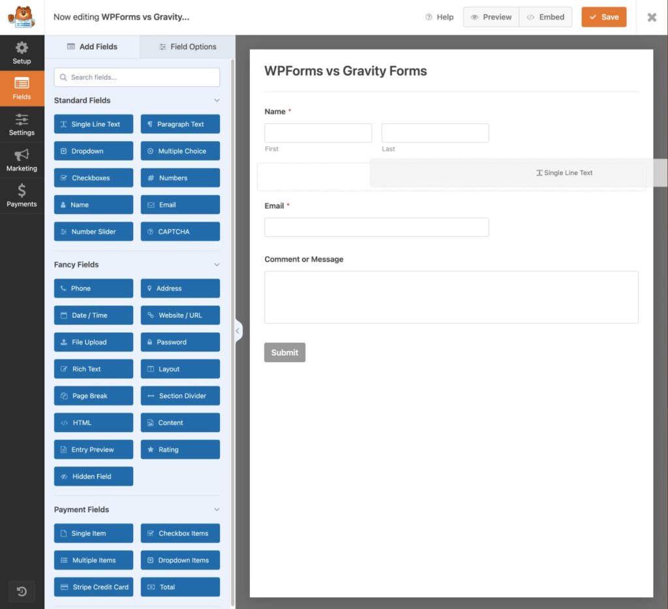Image resolution: width=668 pixels, height=609 pixels.
Task: Add a CAPTCHA field to the form
Action: (180, 231)
